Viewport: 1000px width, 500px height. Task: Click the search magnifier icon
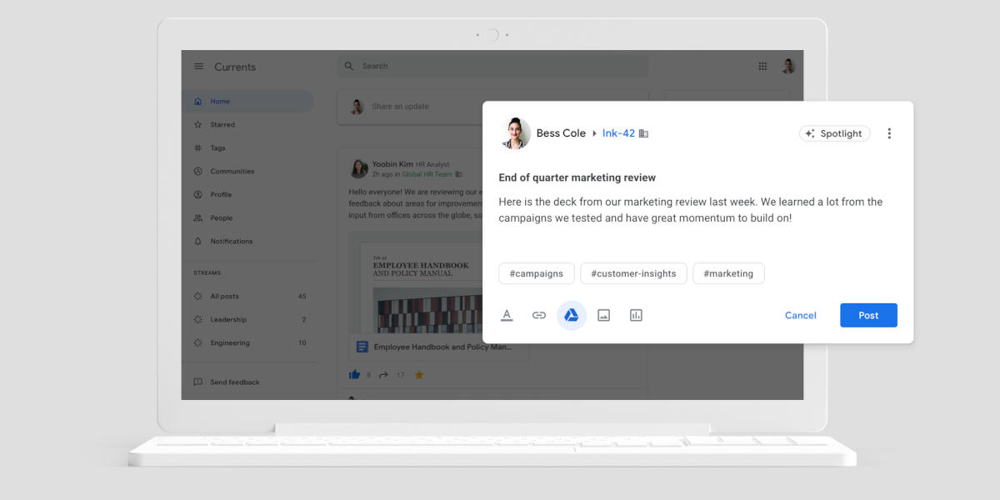350,66
